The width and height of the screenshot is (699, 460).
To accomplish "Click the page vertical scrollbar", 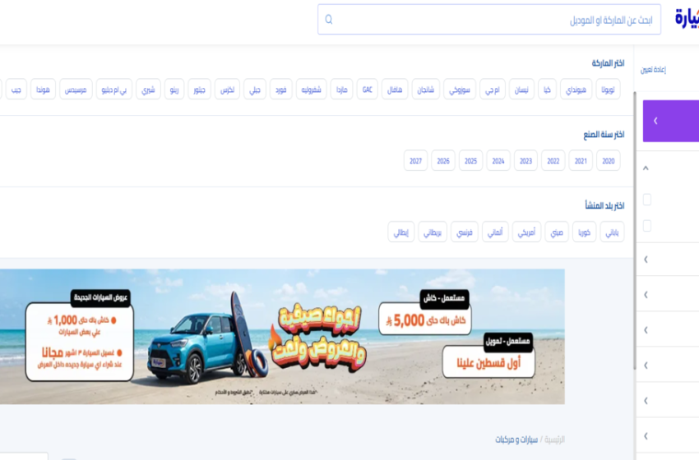I will [634, 230].
